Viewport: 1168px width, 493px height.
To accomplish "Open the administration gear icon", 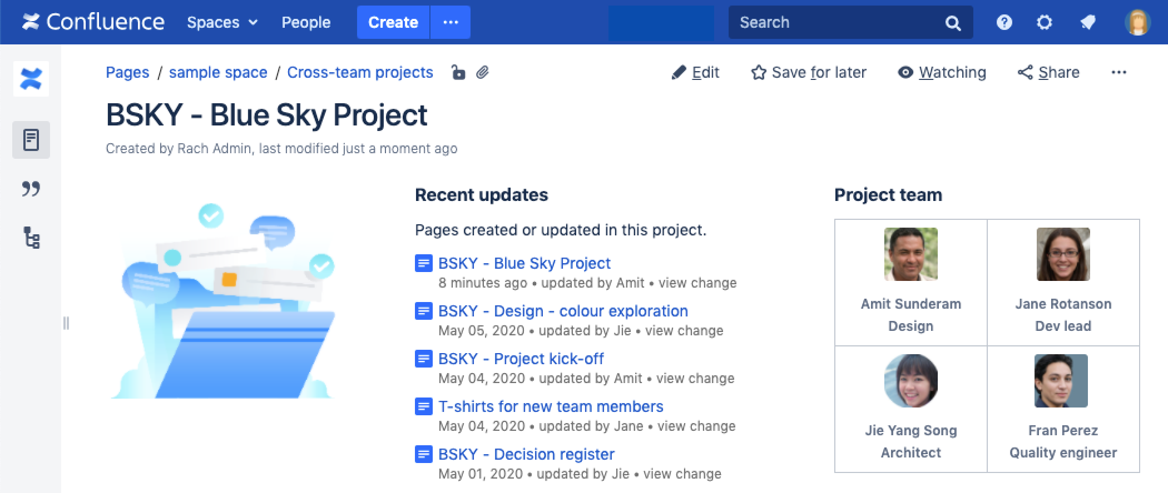I will pyautogui.click(x=1045, y=23).
